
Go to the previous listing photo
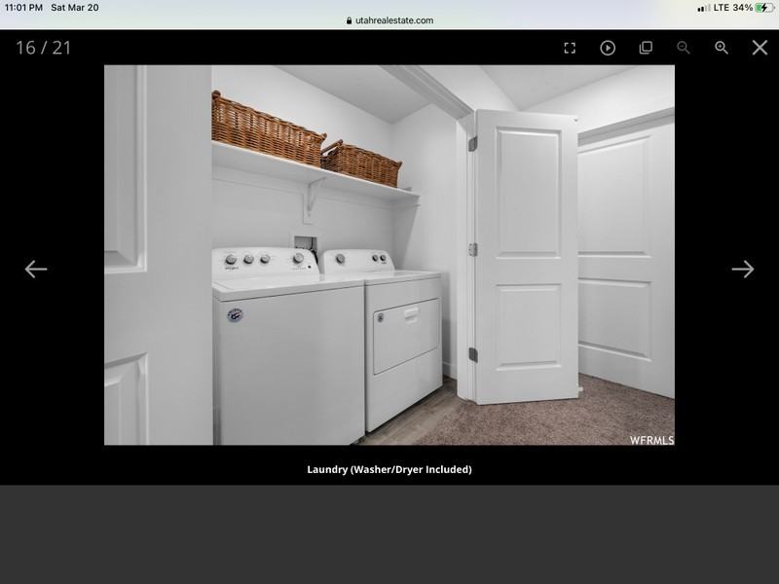coord(36,270)
